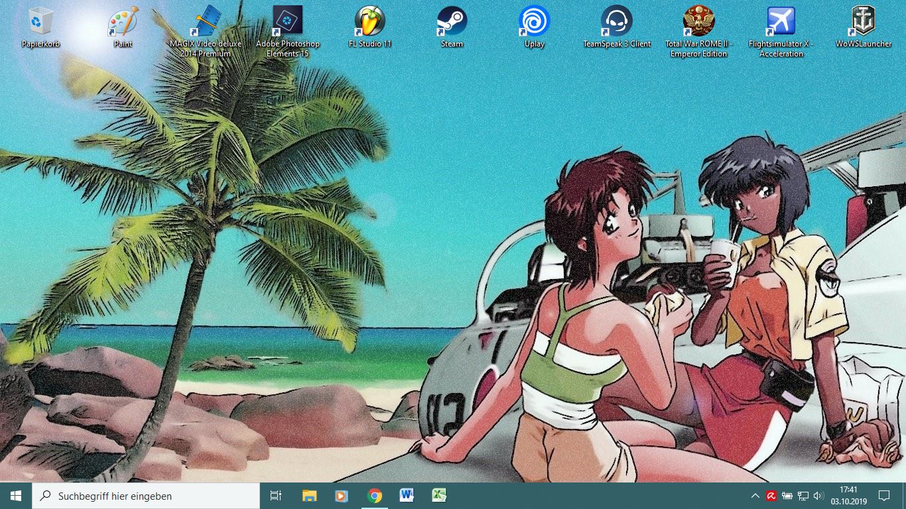
Task: Open the speaker volume control
Action: click(819, 496)
